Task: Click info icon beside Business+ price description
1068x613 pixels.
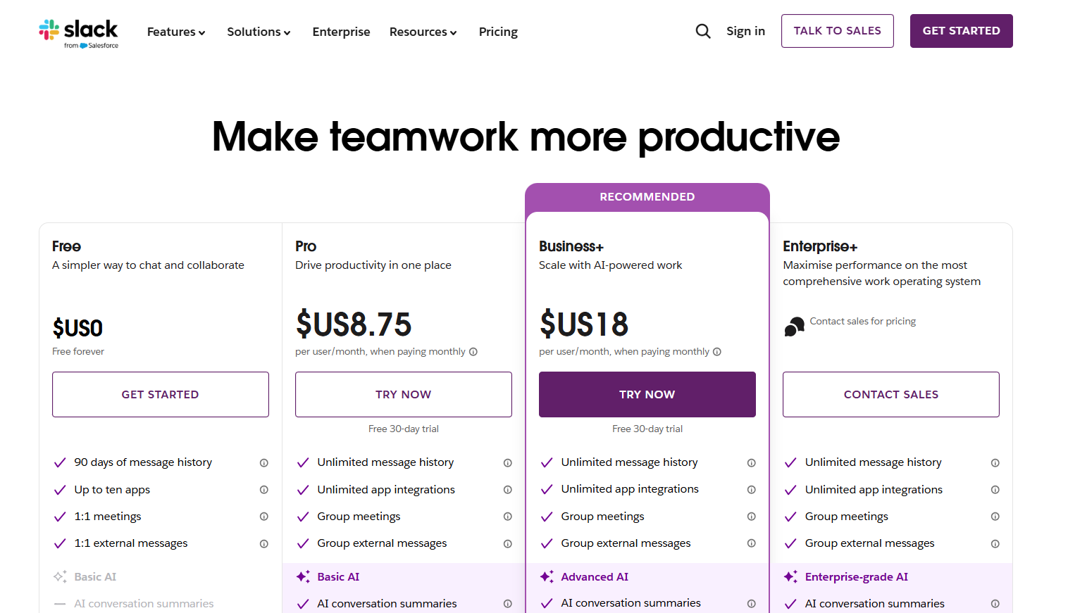Action: (717, 352)
